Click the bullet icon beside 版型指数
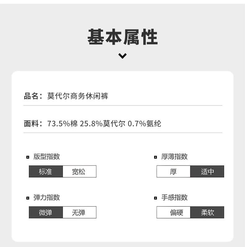This screenshot has width=245, height=247. pyautogui.click(x=28, y=157)
